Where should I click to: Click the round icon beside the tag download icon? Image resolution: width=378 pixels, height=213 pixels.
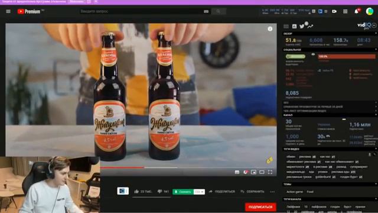(374, 154)
